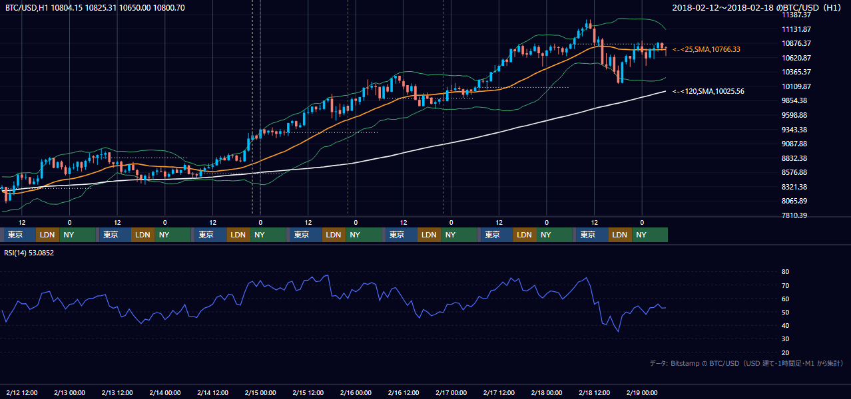
Task: Click the 2/15 12:00 date label
Action: tap(308, 392)
